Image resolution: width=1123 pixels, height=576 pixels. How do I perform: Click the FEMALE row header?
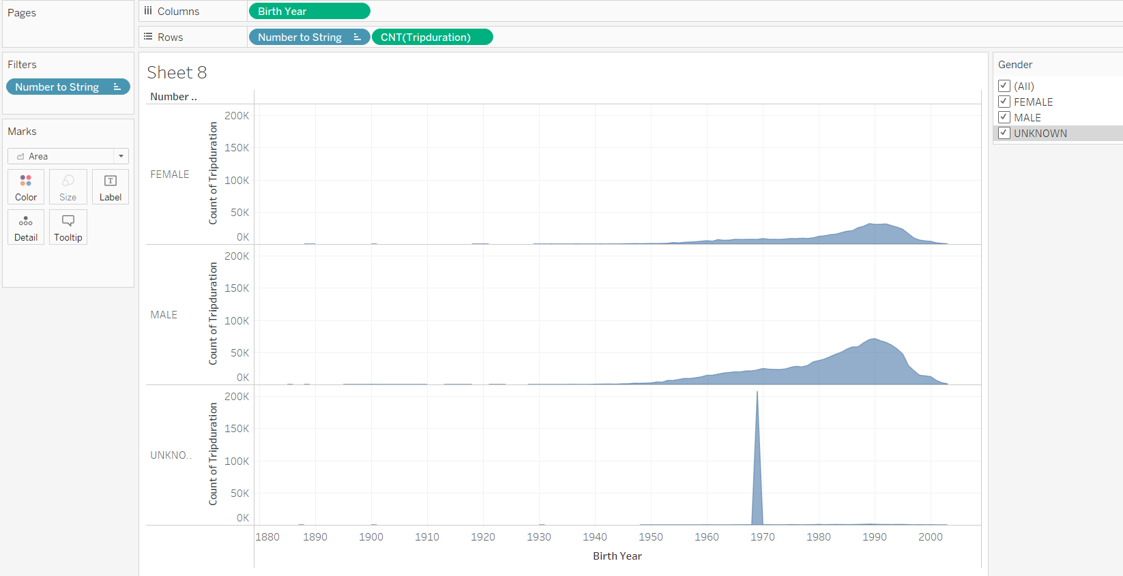[170, 175]
